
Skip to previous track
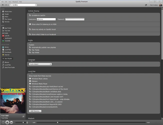[x=3, y=122]
